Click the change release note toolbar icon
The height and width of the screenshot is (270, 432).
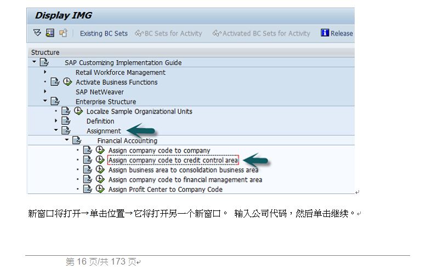(63, 33)
